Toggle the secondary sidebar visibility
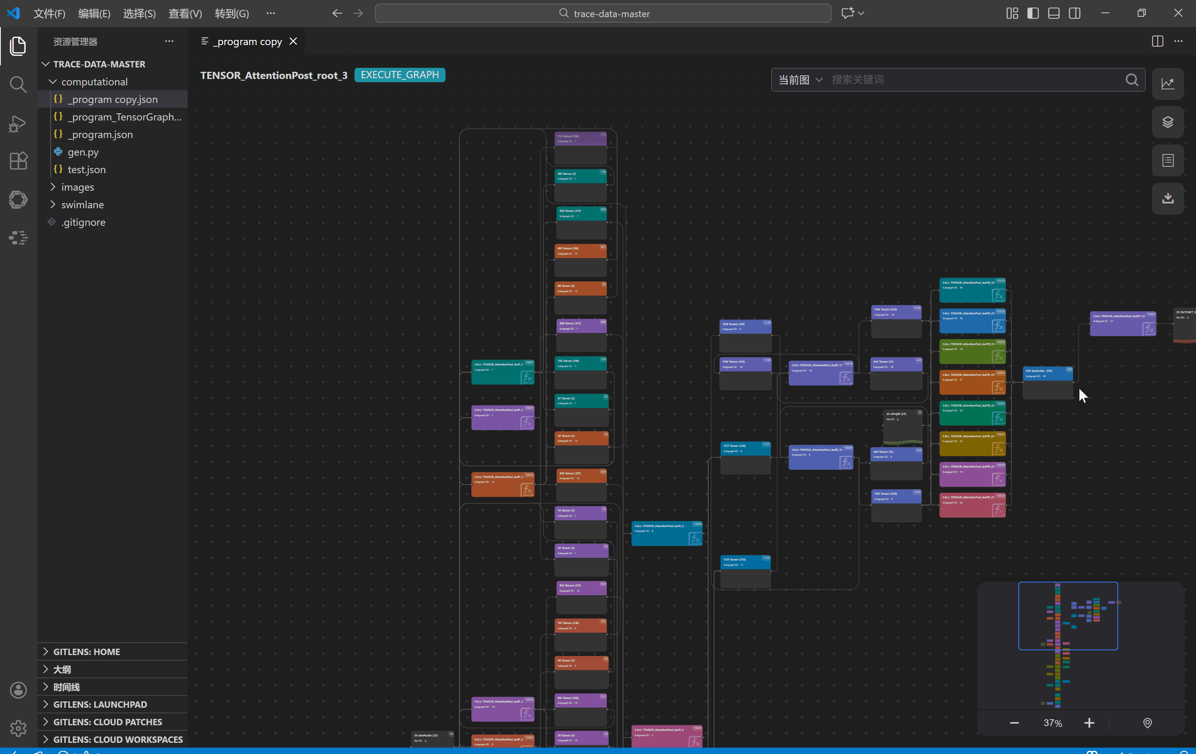Image resolution: width=1196 pixels, height=754 pixels. [1075, 14]
